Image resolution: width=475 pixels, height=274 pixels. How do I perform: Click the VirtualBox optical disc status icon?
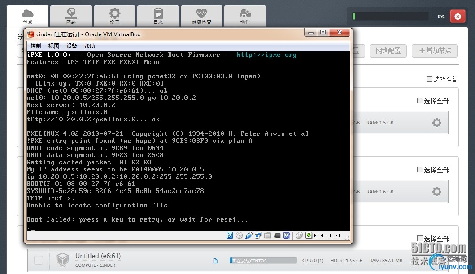[240, 235]
